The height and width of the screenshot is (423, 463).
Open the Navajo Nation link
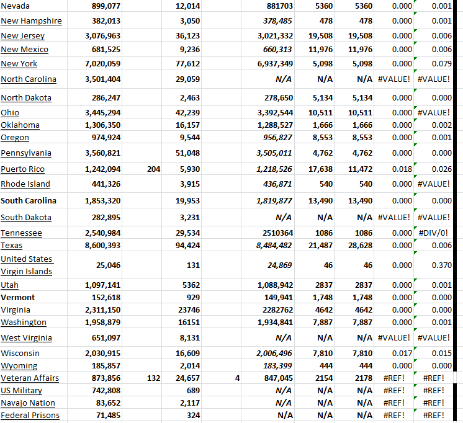(28, 403)
